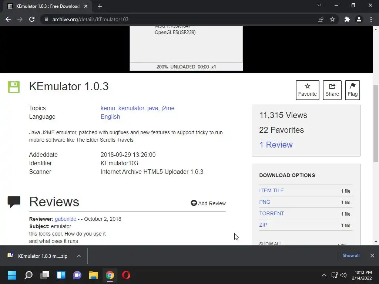Open the Chrome profile icon
379x284 pixels.
(359, 19)
